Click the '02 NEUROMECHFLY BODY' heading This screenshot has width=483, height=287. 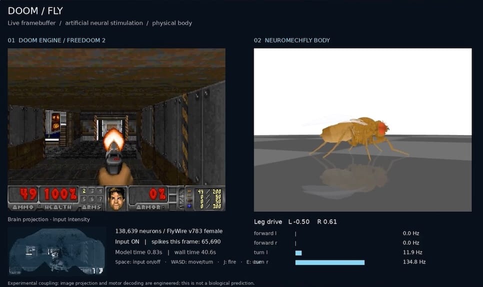(291, 40)
